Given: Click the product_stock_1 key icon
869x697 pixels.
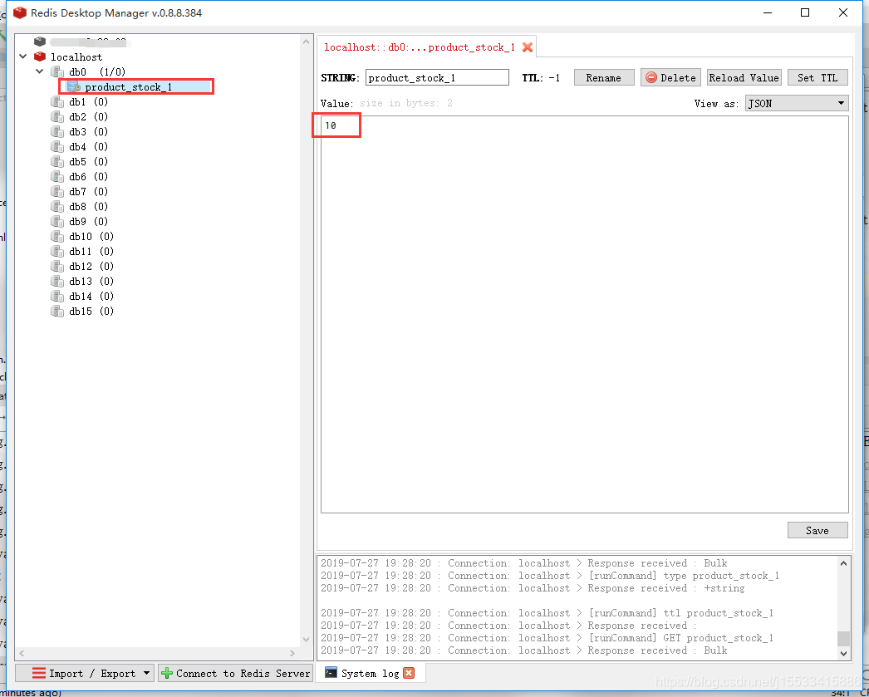Looking at the screenshot, I should pos(74,86).
